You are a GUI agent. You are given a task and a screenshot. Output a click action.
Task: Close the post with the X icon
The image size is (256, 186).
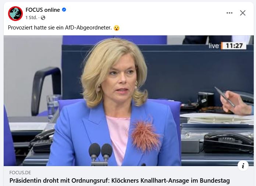(x=243, y=13)
